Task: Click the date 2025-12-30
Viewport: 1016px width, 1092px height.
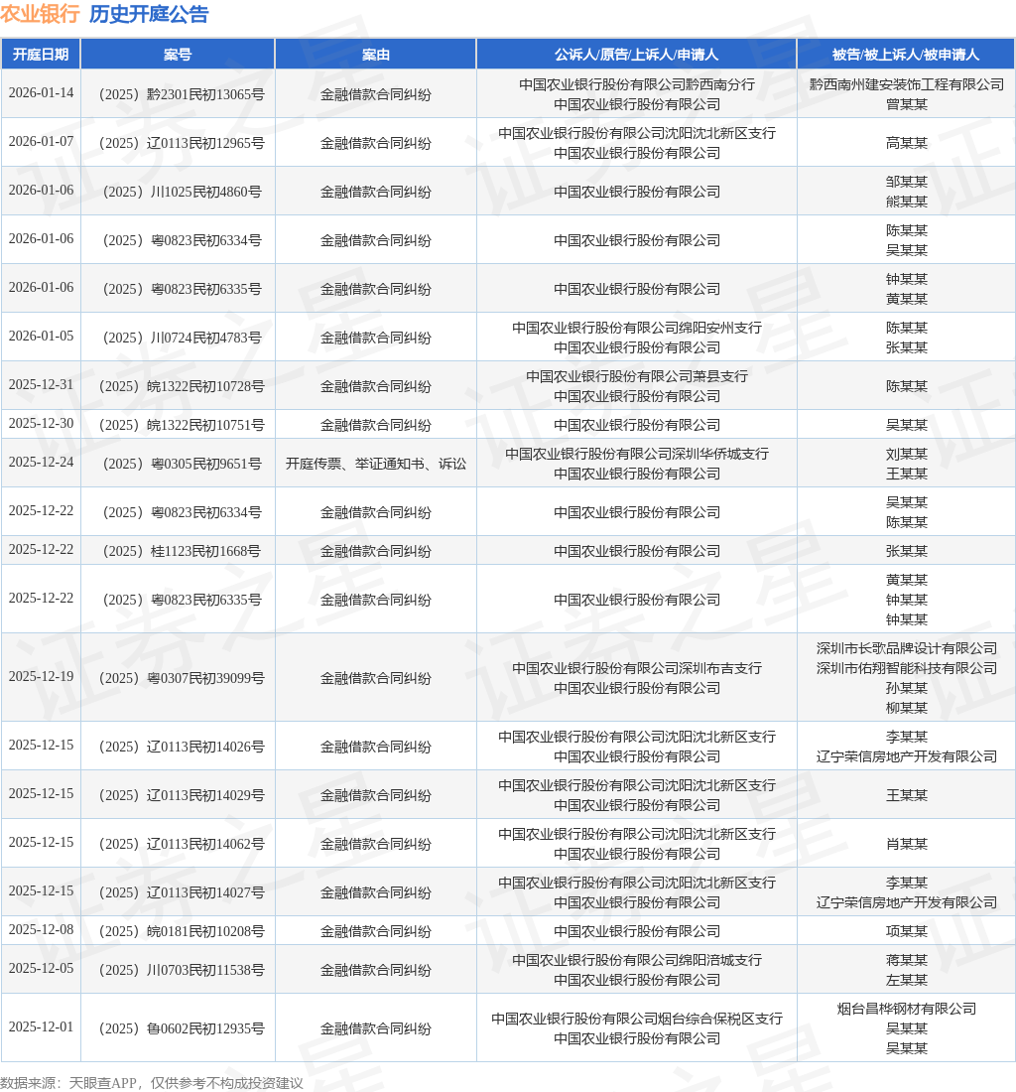Action: (x=41, y=424)
